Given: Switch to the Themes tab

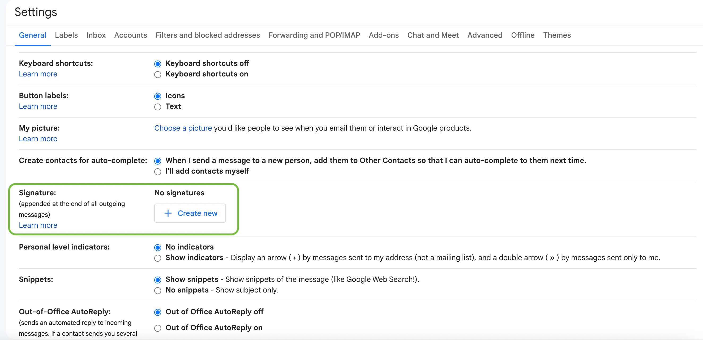Looking at the screenshot, I should click(x=557, y=35).
